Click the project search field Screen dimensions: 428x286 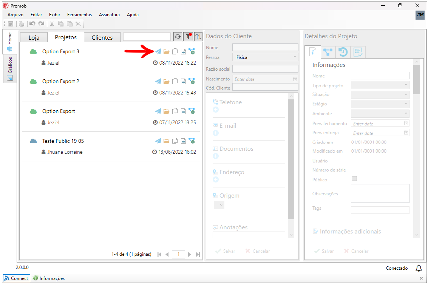[x=147, y=37]
